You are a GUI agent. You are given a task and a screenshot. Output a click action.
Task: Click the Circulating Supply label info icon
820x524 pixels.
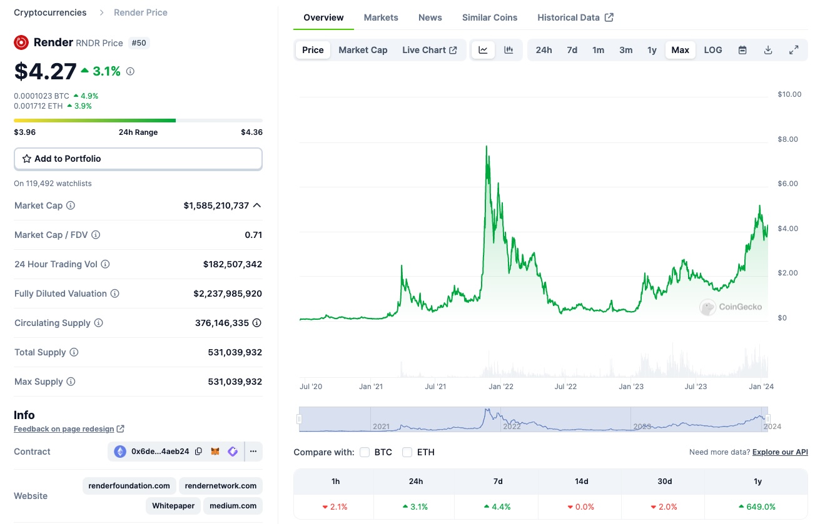coord(98,323)
